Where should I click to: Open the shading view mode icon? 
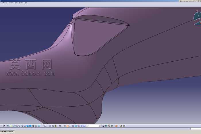33,126
